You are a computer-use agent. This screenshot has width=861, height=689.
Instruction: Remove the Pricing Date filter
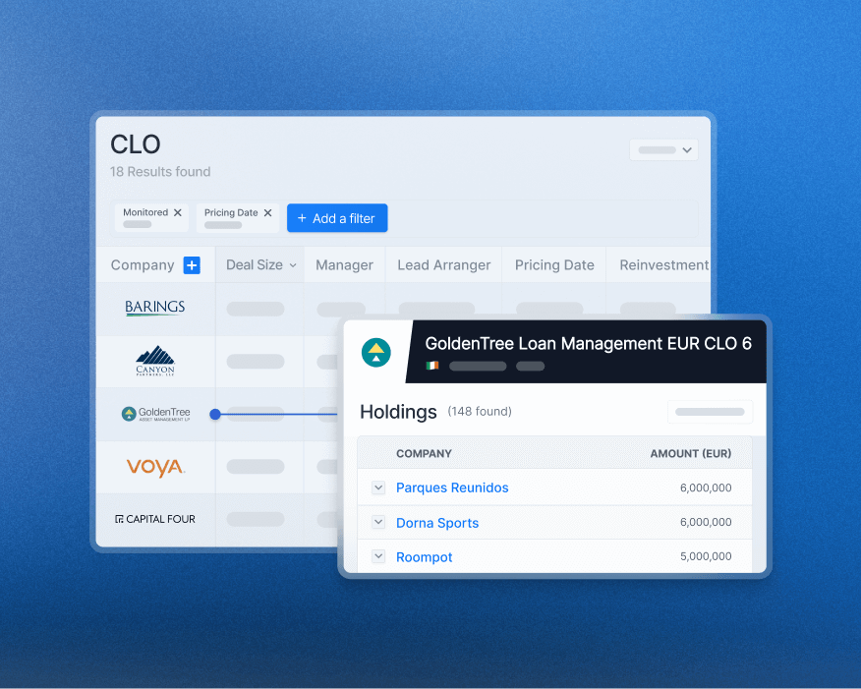tap(267, 212)
